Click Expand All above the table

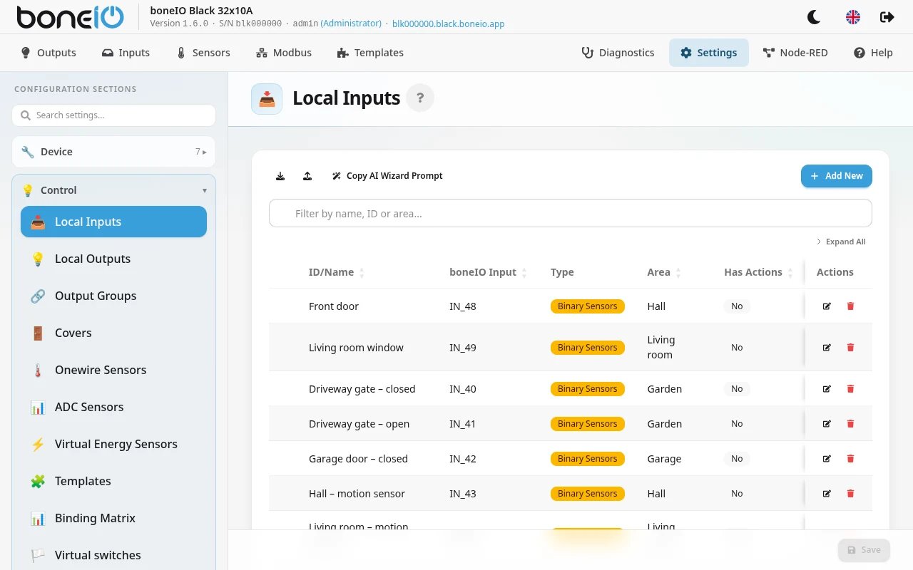tap(841, 242)
